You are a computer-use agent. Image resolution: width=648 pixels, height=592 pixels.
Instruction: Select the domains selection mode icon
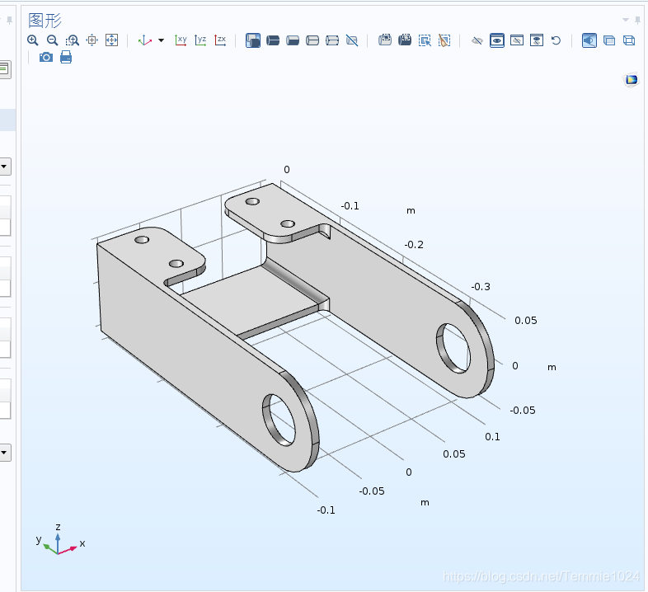pos(253,40)
